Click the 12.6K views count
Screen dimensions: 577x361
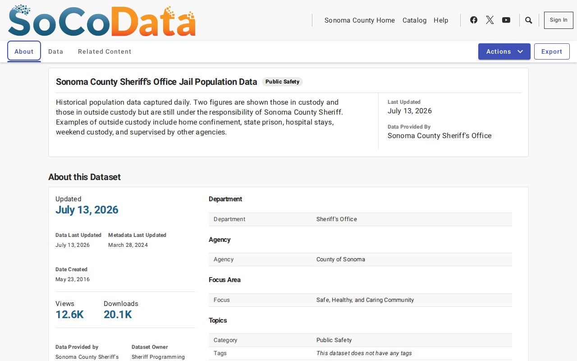69,315
